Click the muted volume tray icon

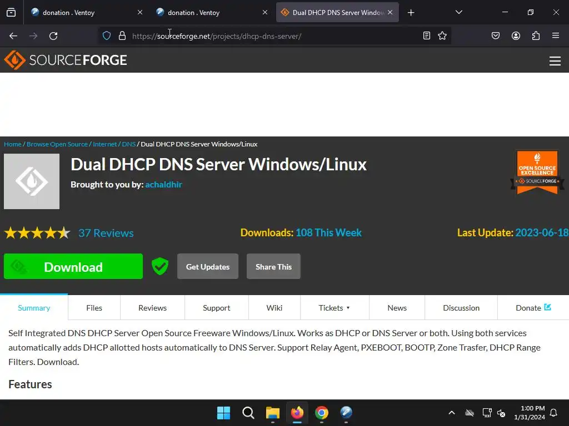pyautogui.click(x=501, y=413)
